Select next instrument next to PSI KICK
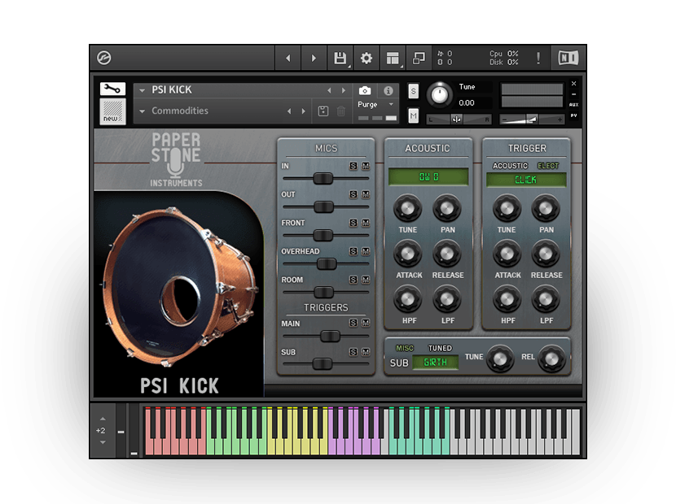Screen dimensions: 676x504 click(344, 90)
